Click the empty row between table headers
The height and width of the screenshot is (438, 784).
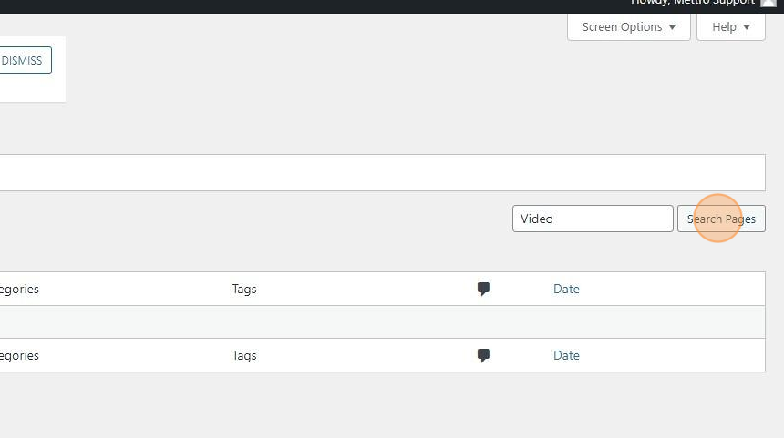pyautogui.click(x=383, y=321)
